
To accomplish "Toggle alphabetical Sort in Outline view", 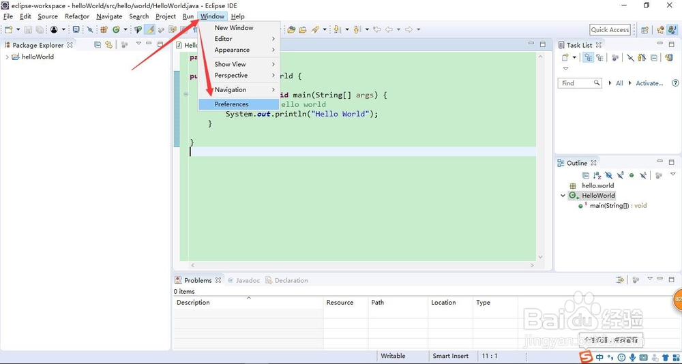I will coord(597,175).
